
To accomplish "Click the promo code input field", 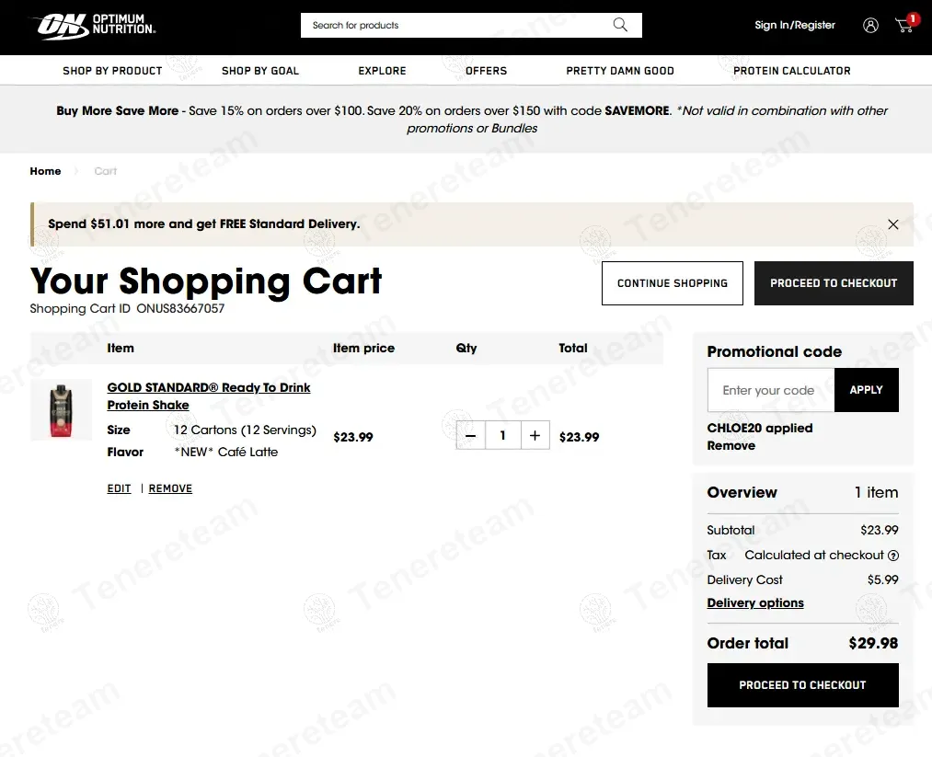I will [x=771, y=390].
